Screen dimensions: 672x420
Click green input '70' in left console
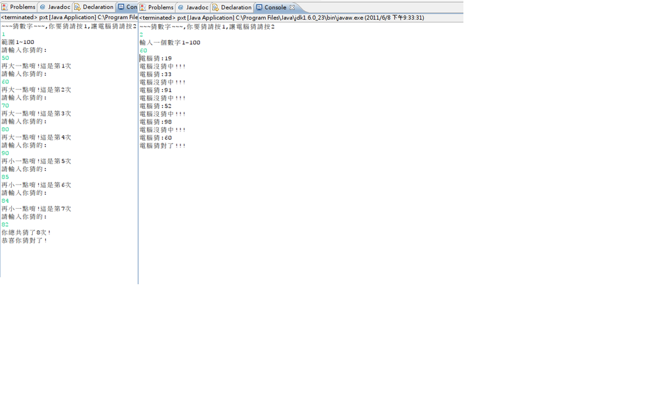pos(5,106)
